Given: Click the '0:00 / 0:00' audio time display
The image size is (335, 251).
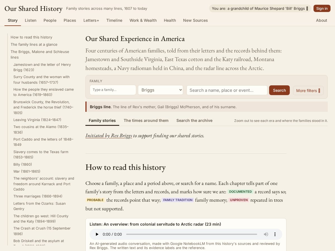Looking at the screenshot, I should click(x=112, y=234).
